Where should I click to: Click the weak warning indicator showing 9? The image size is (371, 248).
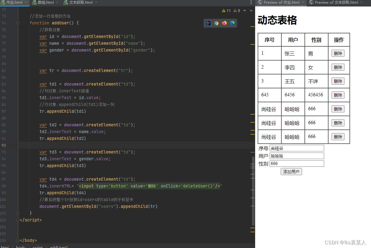click(x=237, y=11)
